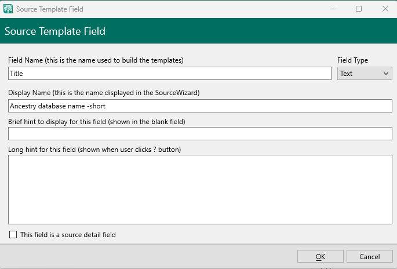Focus the Field Name box containing Title
The width and height of the screenshot is (397, 269).
point(169,74)
